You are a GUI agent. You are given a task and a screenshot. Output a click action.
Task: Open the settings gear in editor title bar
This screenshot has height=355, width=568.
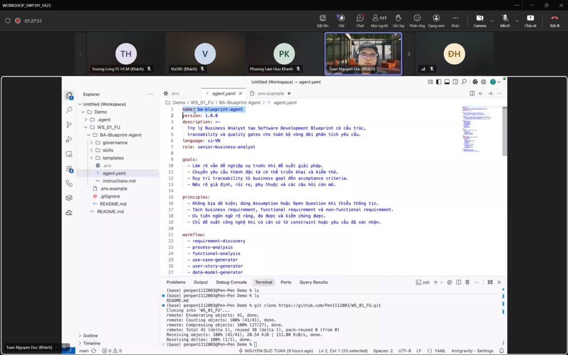pyautogui.click(x=483, y=82)
